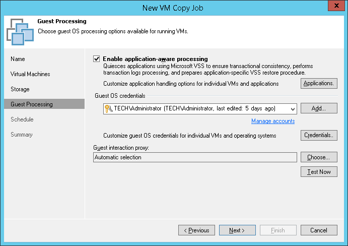Cancel the New VM Copy Job wizard
The width and height of the screenshot is (348, 246).
tap(319, 230)
